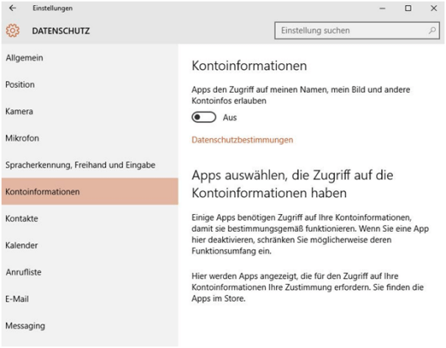Open the Datenschutzbestimmungen link

(242, 140)
